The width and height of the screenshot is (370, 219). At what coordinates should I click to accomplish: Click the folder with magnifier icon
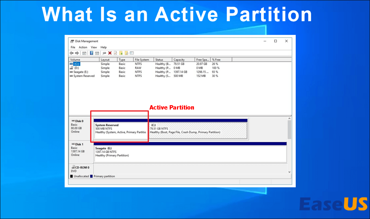(126, 53)
